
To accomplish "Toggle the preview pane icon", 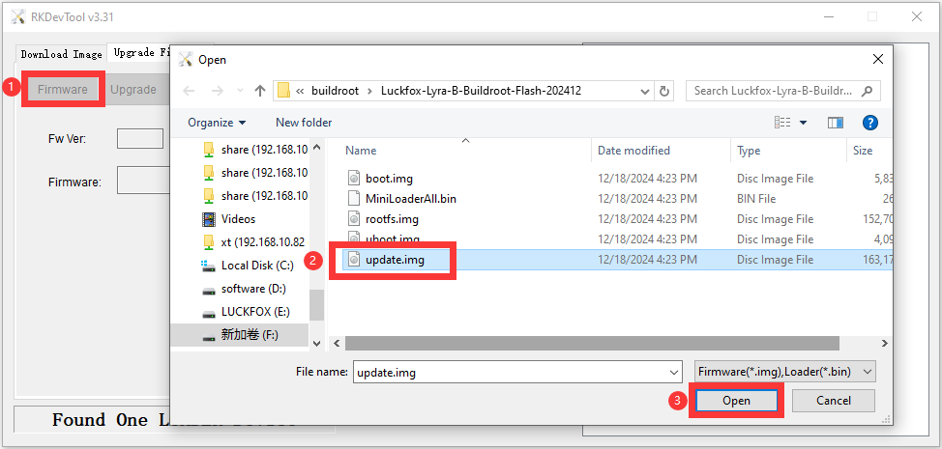I will click(836, 123).
